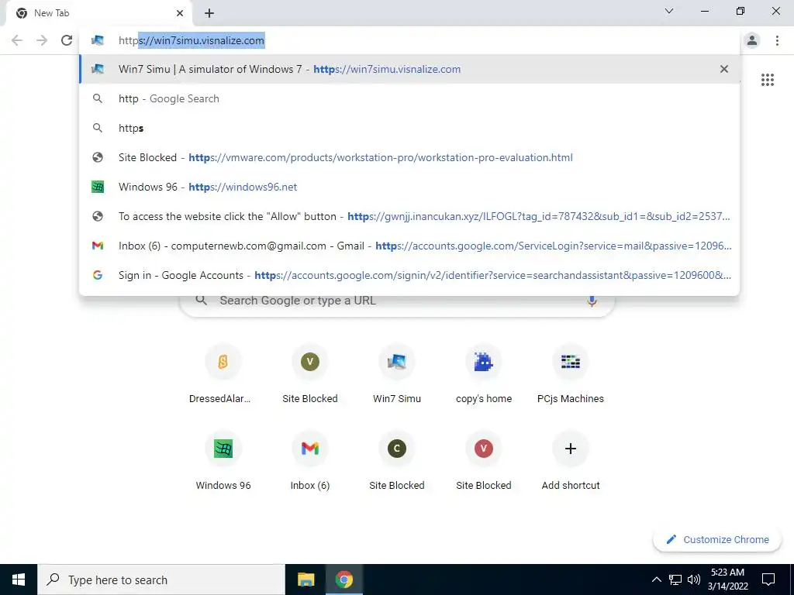Select the Win7 Simu autocomplete suggestion
This screenshot has height=595, width=794.
(x=409, y=69)
